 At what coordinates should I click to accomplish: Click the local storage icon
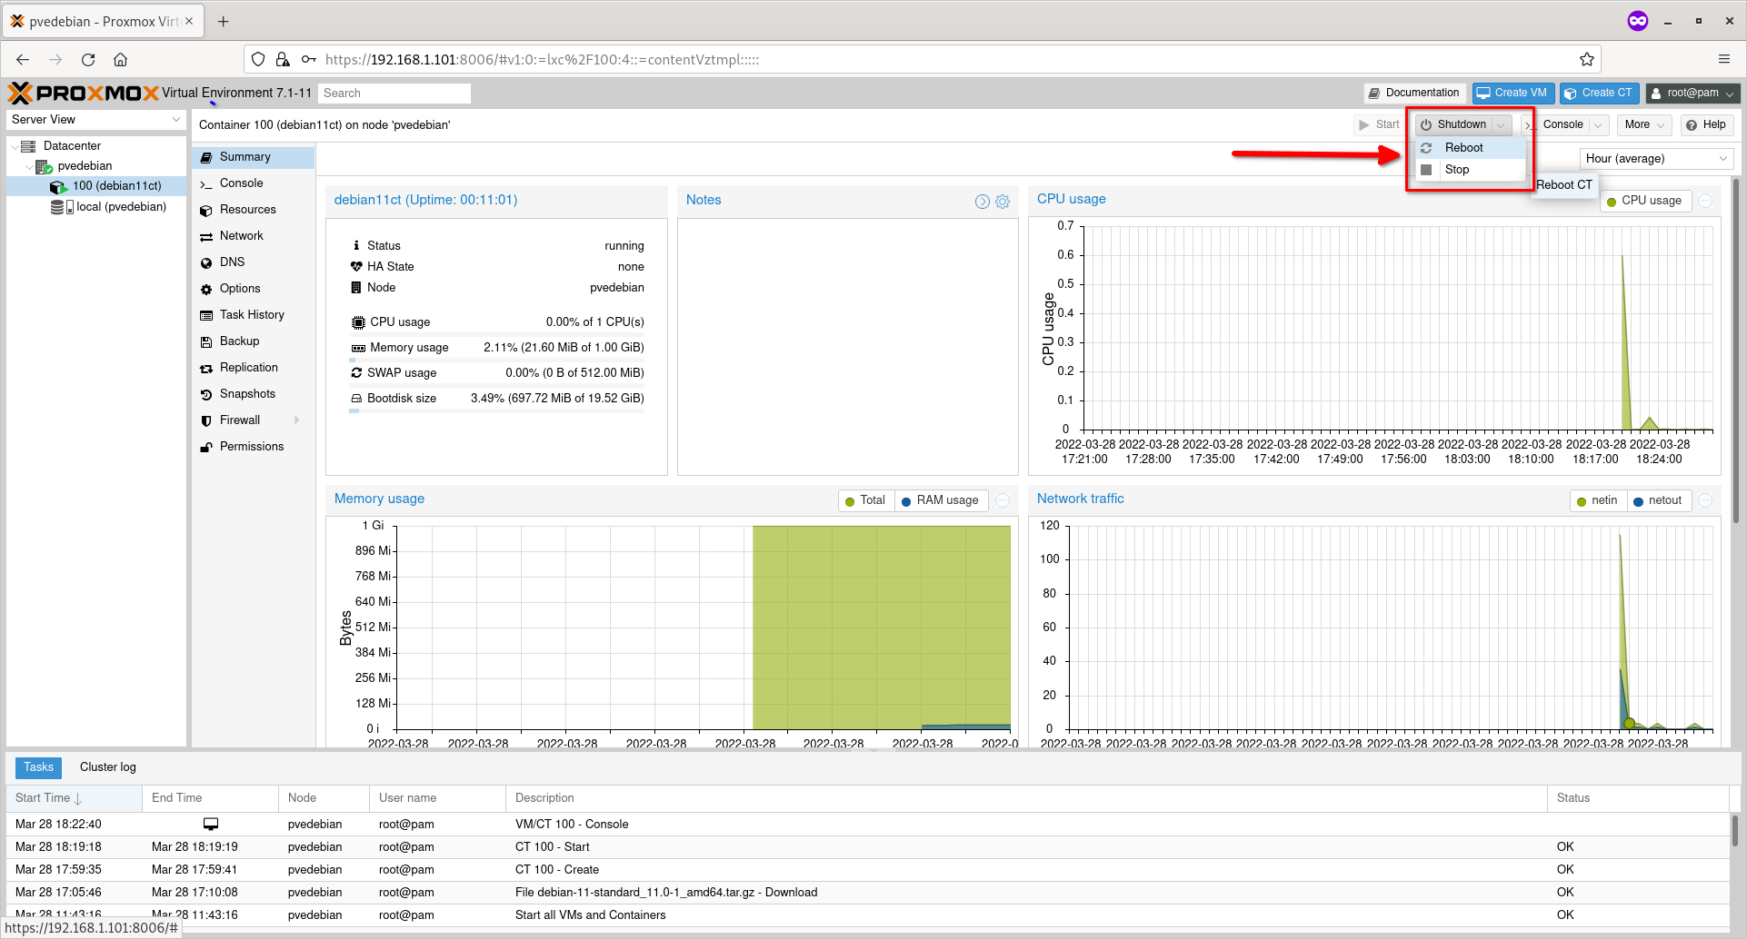[x=63, y=207]
